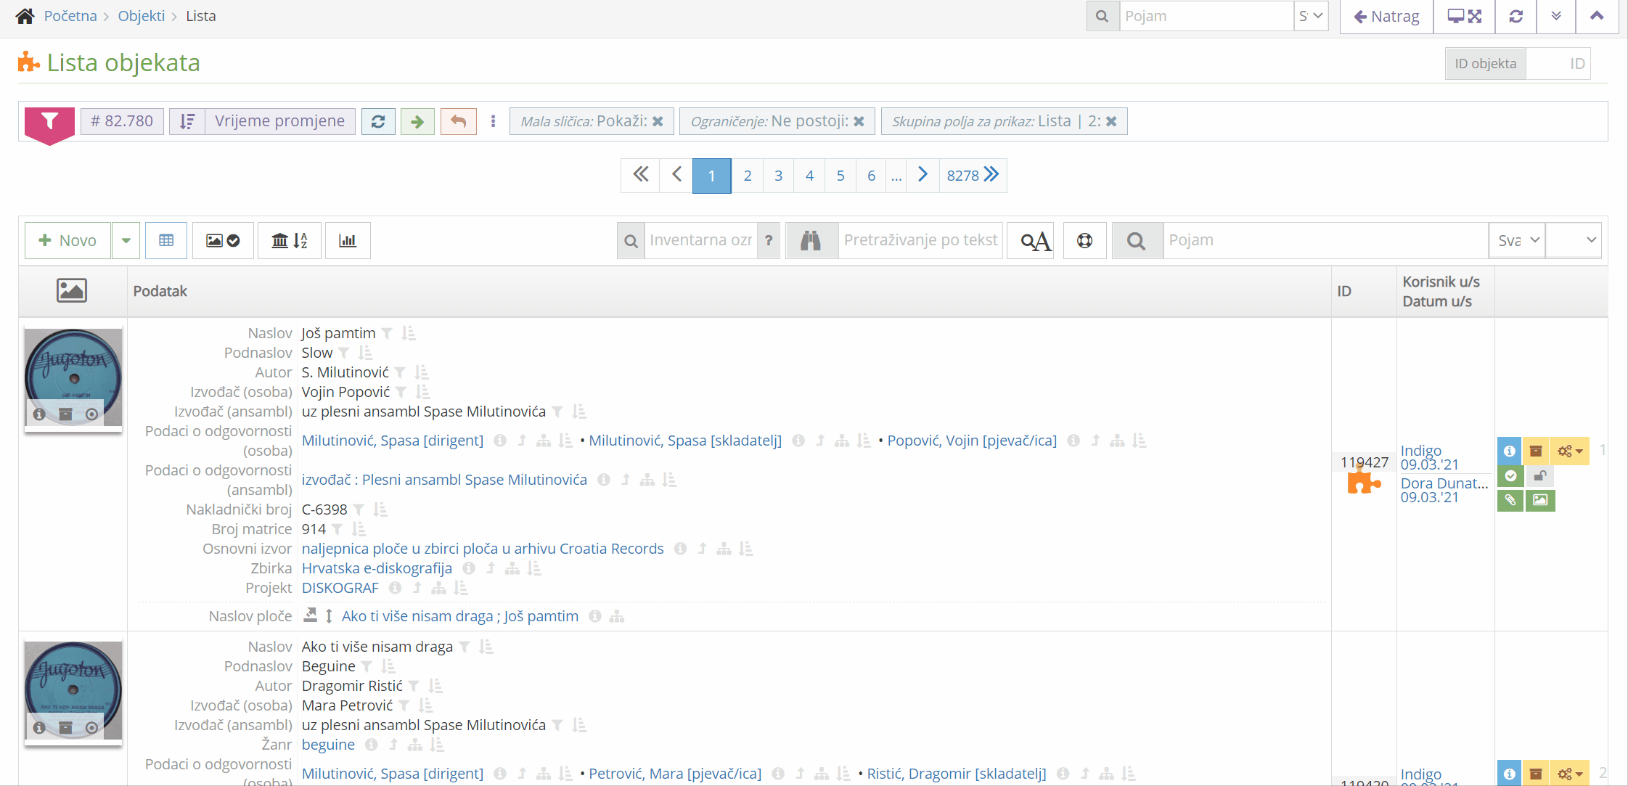1628x786 pixels.
Task: Switch the ID objekta / ID toggle
Action: click(x=1559, y=63)
